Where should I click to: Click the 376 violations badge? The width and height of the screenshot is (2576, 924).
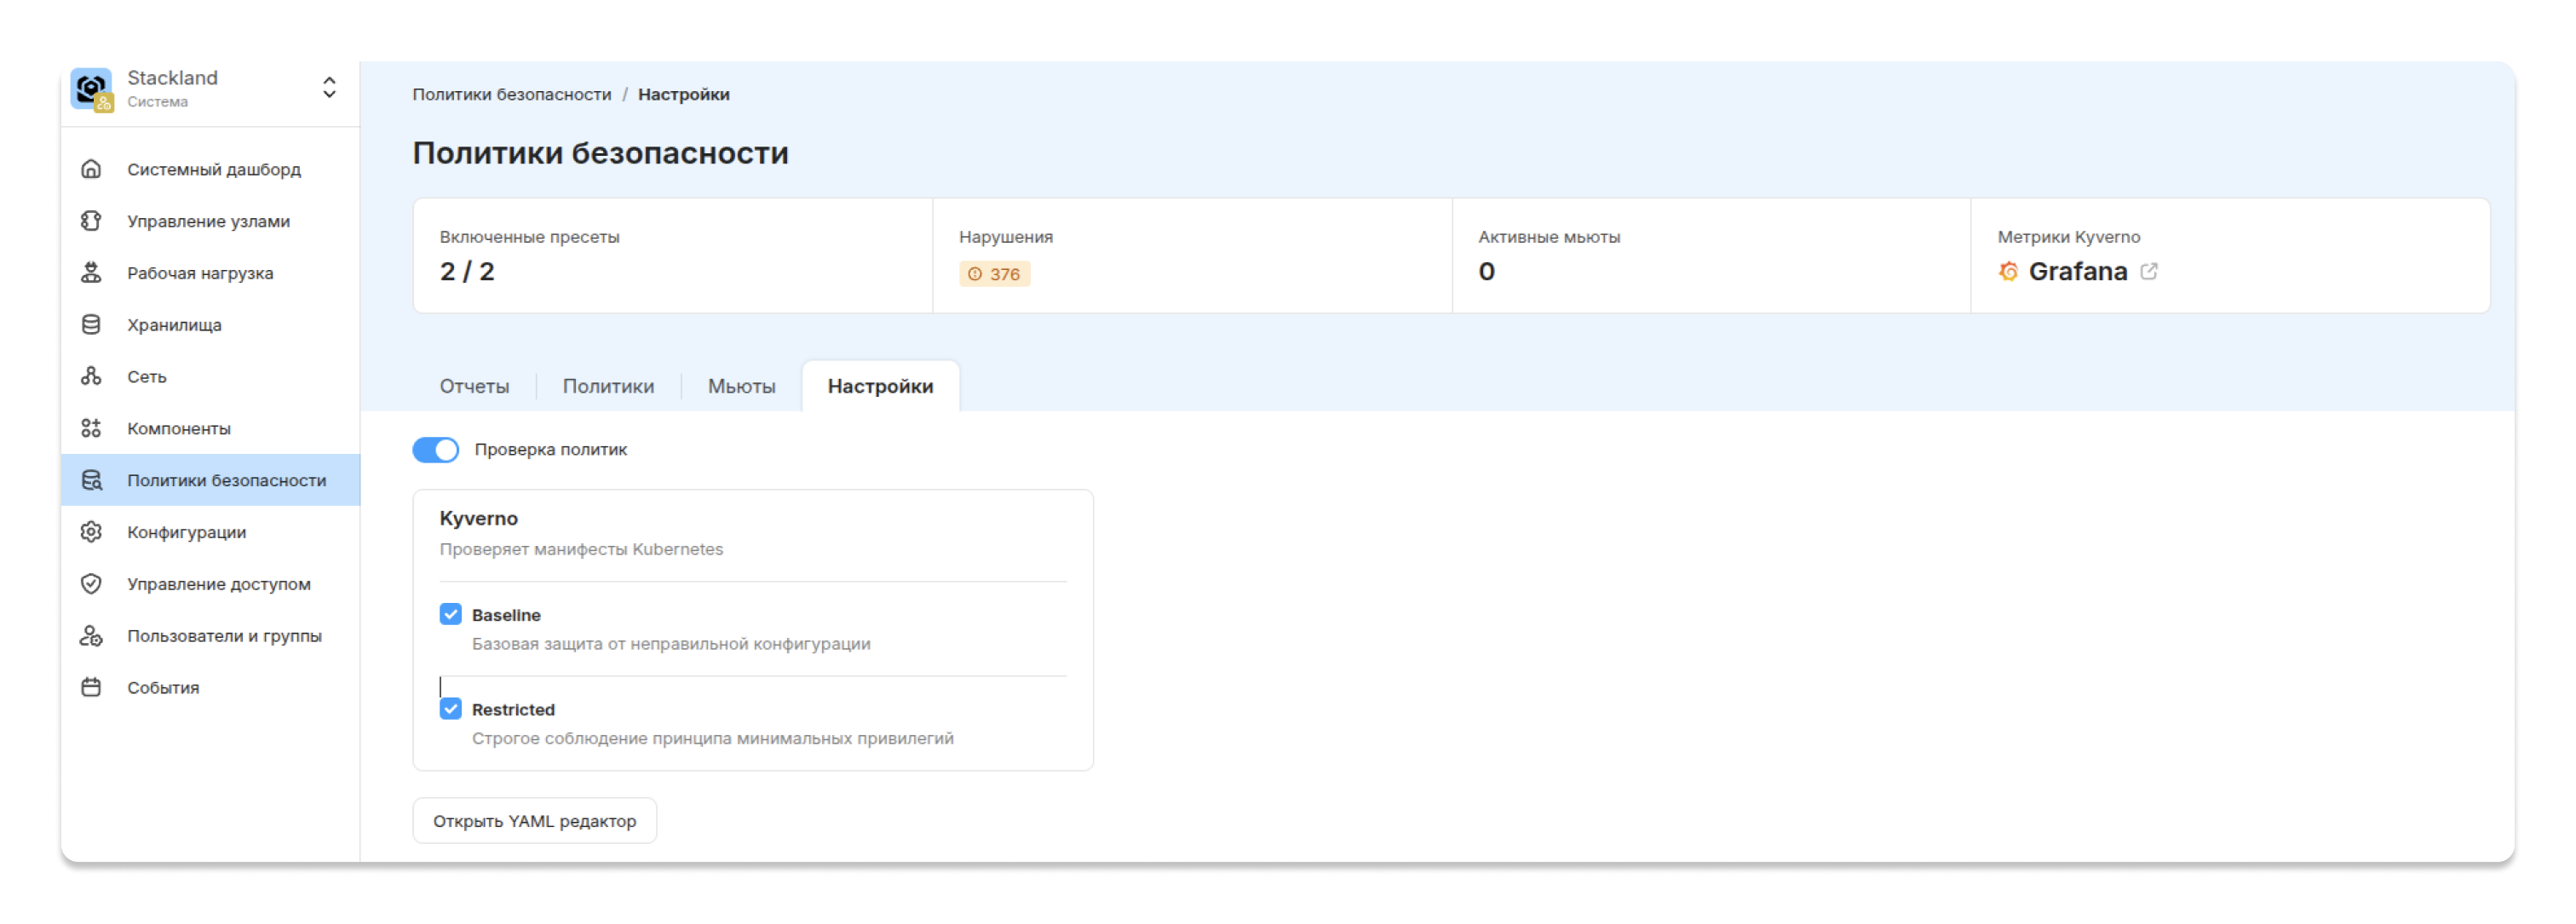(x=994, y=275)
